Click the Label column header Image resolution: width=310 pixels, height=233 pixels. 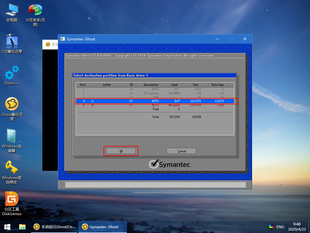pos(174,85)
